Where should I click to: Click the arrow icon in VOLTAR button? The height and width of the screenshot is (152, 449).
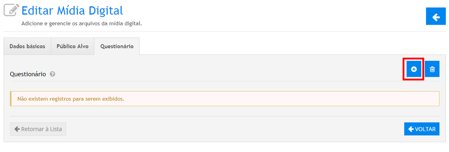pos(411,129)
